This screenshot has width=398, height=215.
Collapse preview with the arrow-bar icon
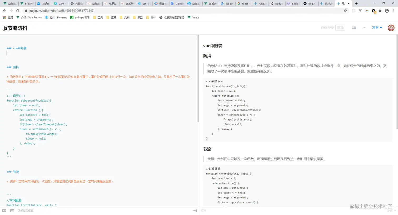(195, 211)
